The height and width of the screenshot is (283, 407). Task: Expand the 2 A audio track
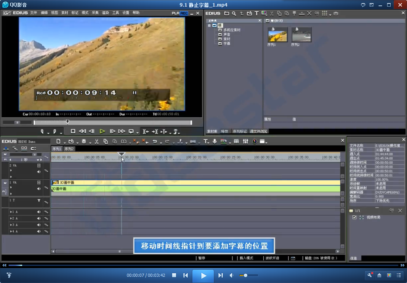[x=11, y=218]
